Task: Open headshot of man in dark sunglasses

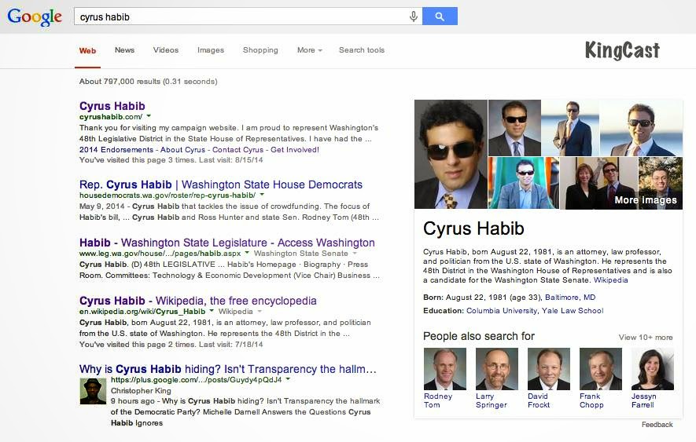Action: point(514,128)
